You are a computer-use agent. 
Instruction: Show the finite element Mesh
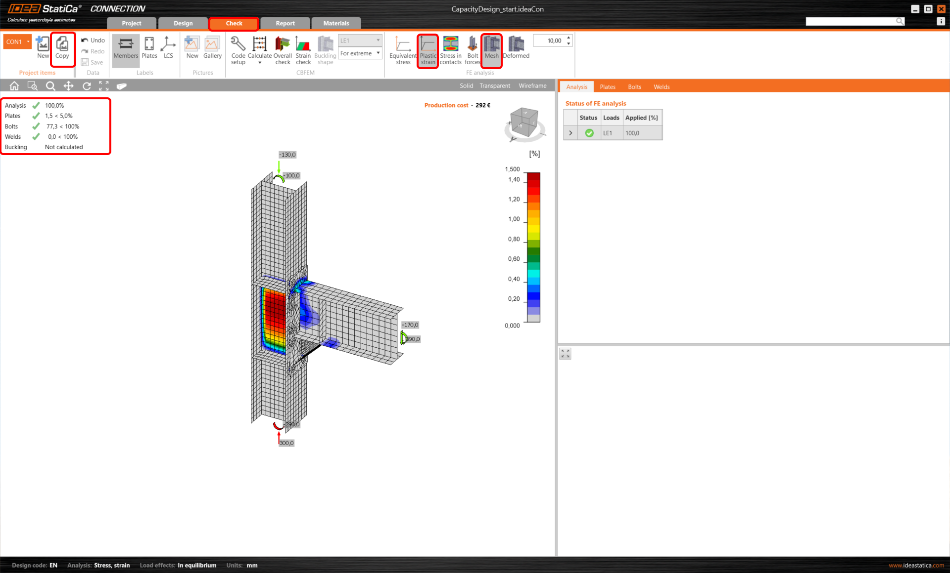pyautogui.click(x=491, y=49)
